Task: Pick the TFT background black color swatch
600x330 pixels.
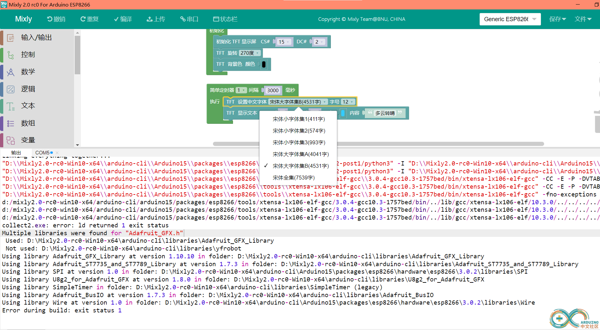Action: tap(264, 64)
